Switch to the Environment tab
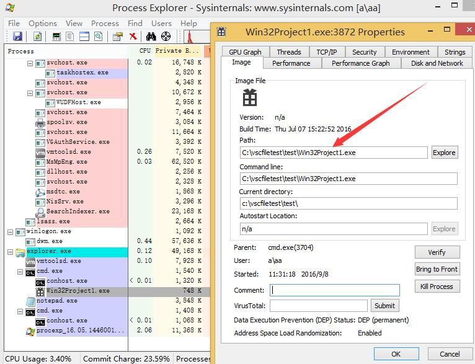Image resolution: width=475 pixels, height=364 pixels. coord(411,52)
